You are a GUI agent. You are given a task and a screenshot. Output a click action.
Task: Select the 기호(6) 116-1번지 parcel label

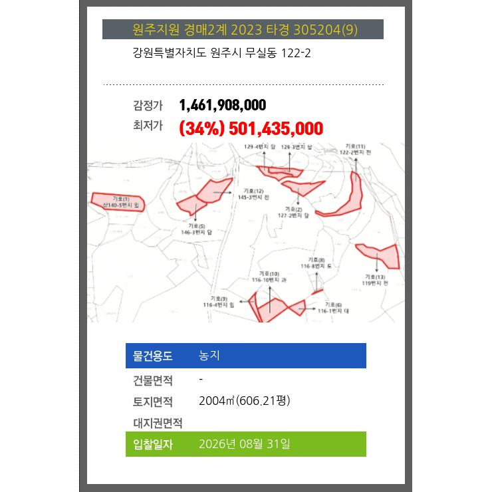(x=333, y=308)
